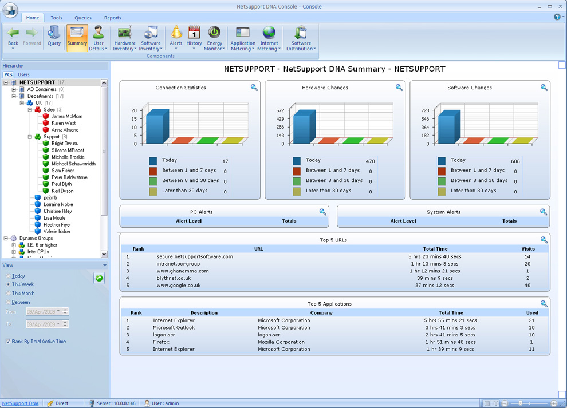Select Michelle Troskie in the tree
The width and height of the screenshot is (567, 408).
click(68, 157)
